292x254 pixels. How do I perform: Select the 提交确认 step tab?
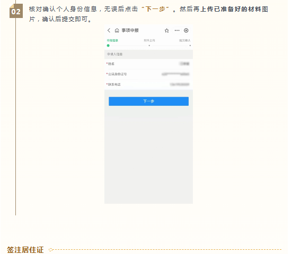click(185, 40)
